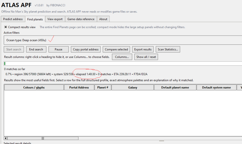Click Default planet name column header
Viewport: 242px width, 144px height.
(x=175, y=87)
